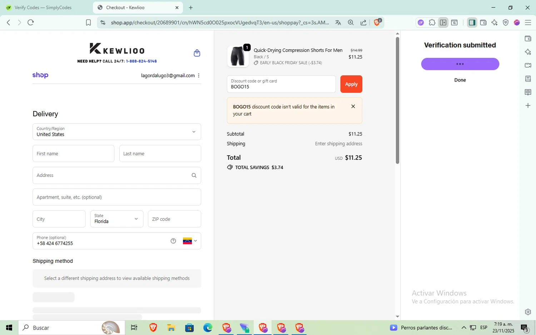Screen dimensions: 536x335
Task: View site information icon in address bar
Action: pos(103,22)
